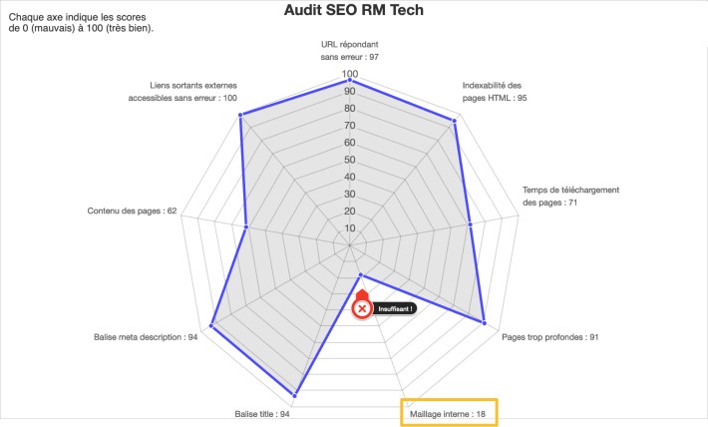The width and height of the screenshot is (708, 427).
Task: Click data point for Balise title axis
Action: 297,392
